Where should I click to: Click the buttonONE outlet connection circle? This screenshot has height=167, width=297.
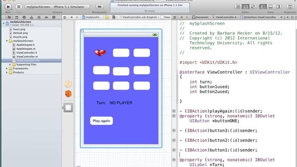click(174, 116)
